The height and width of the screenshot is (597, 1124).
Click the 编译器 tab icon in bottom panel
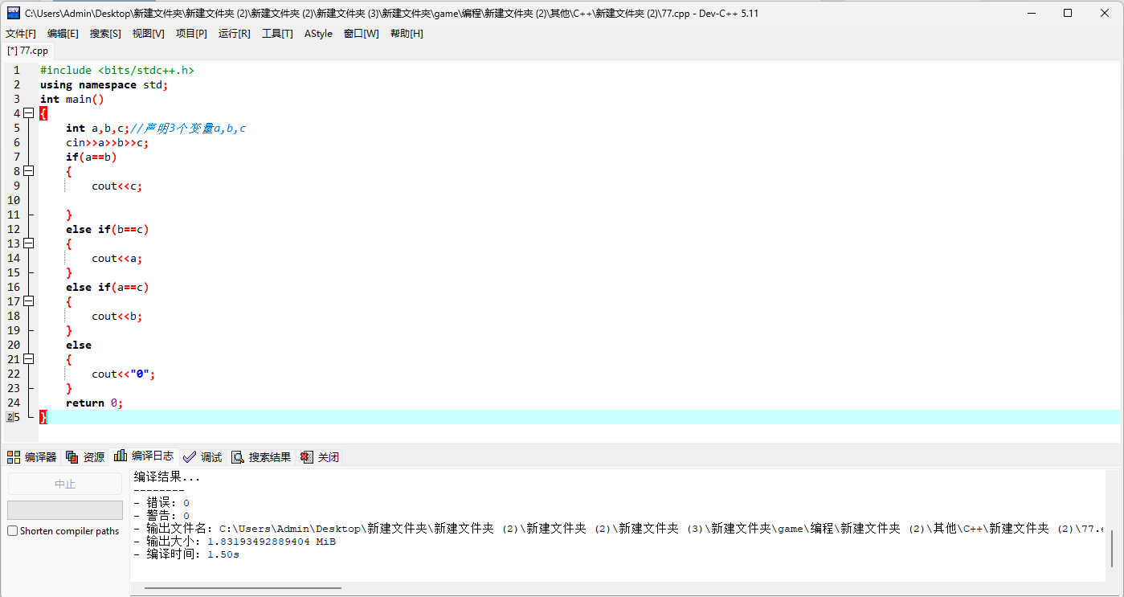14,456
